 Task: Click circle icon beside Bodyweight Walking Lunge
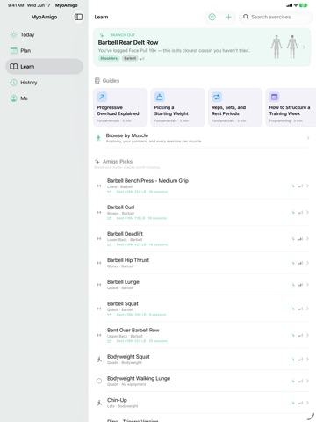pyautogui.click(x=99, y=381)
